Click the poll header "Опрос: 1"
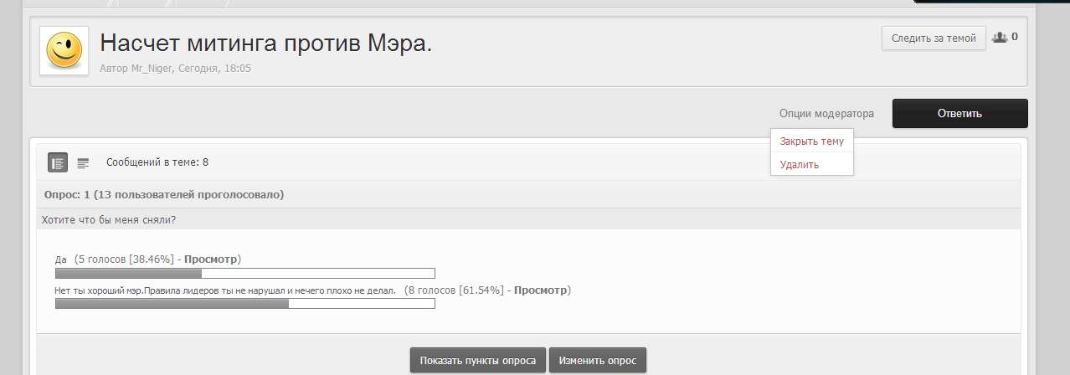 [163, 195]
